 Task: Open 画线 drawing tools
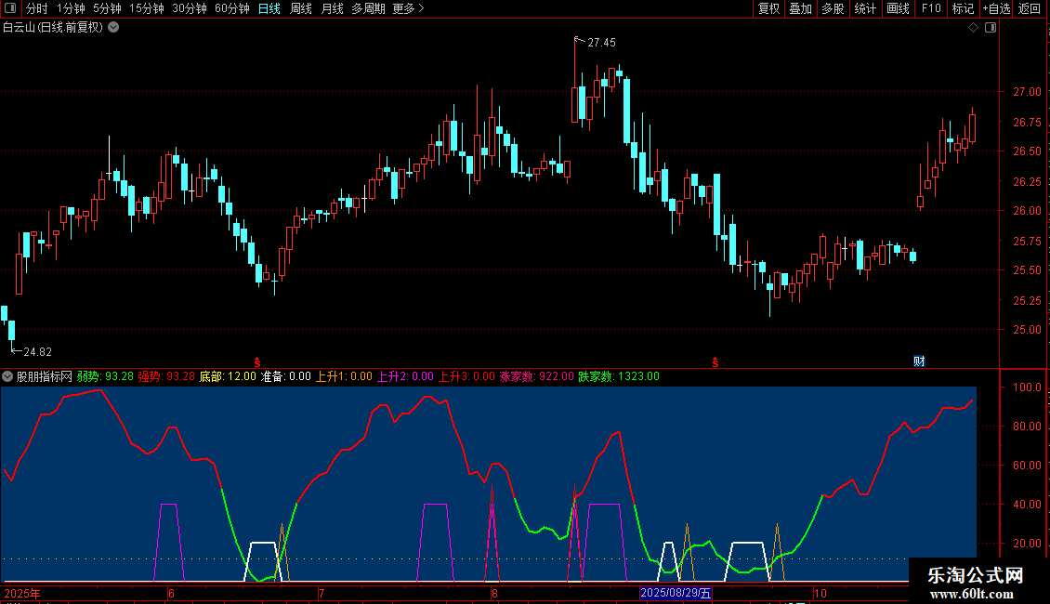coord(898,8)
